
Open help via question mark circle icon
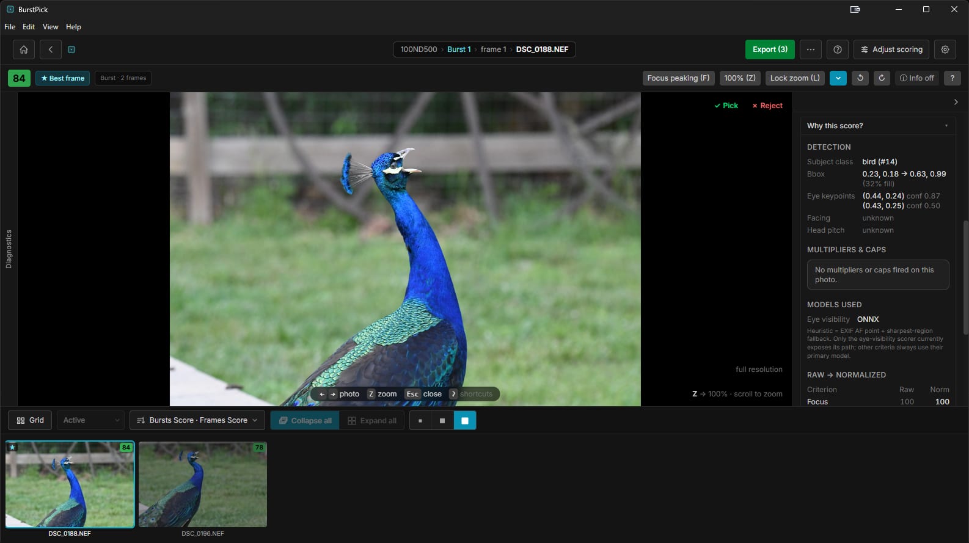point(838,49)
